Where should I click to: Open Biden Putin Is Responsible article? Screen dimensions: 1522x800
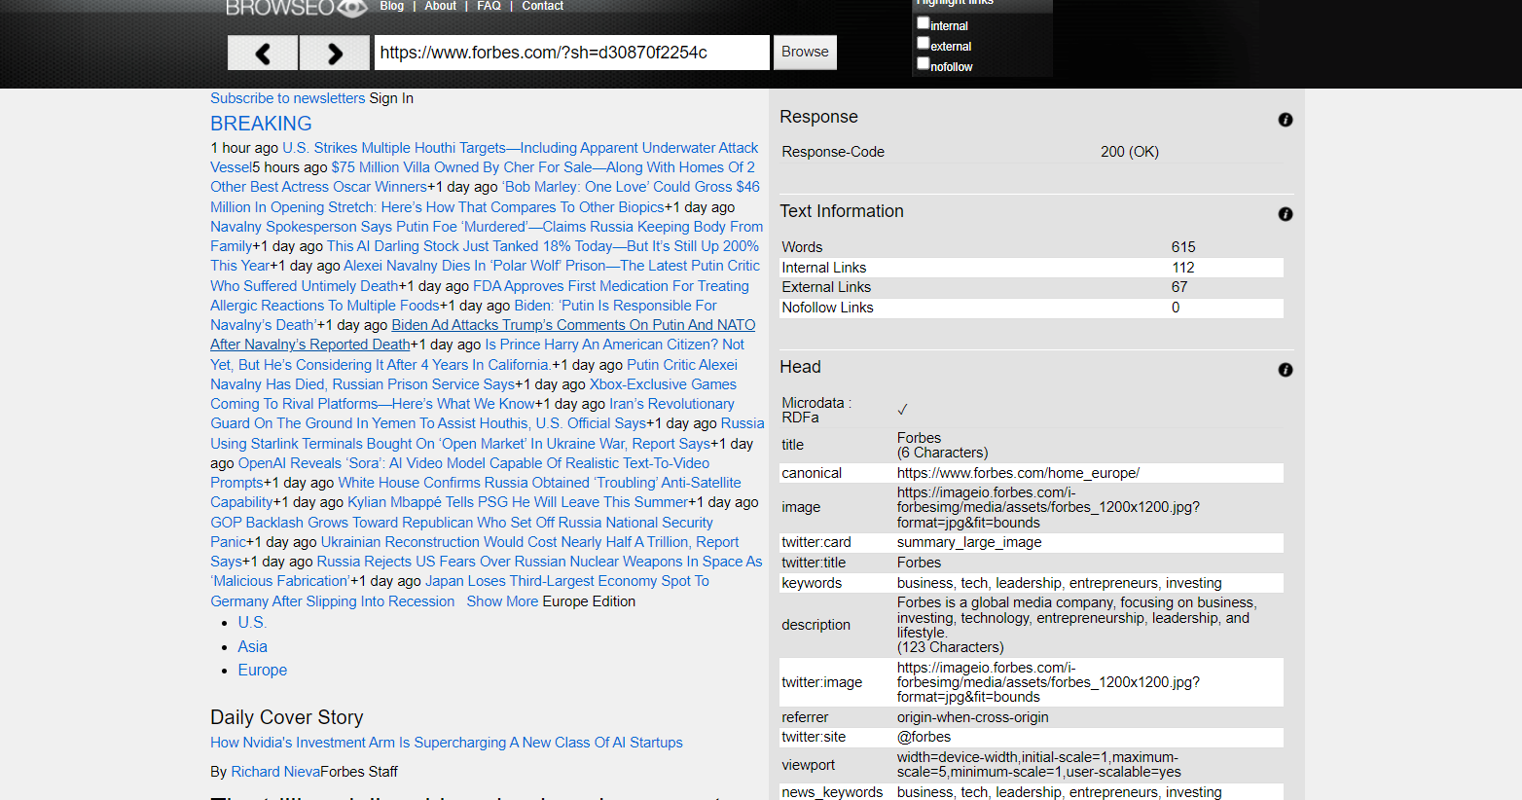coord(615,306)
